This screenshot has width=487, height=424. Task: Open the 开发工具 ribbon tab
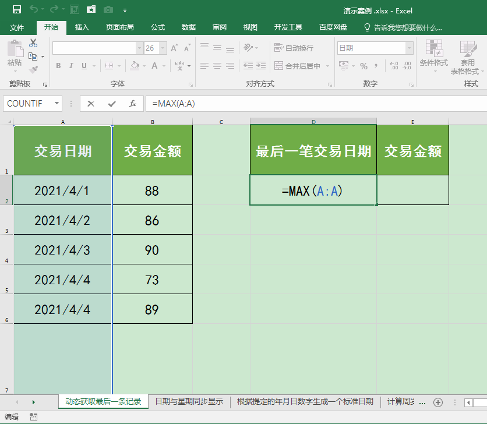click(x=288, y=27)
